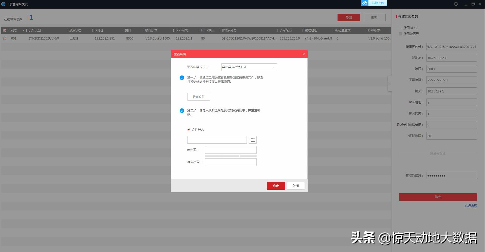The width and height of the screenshot is (485, 252).
Task: Uncheck device 001's row checkbox
Action: click(5, 38)
